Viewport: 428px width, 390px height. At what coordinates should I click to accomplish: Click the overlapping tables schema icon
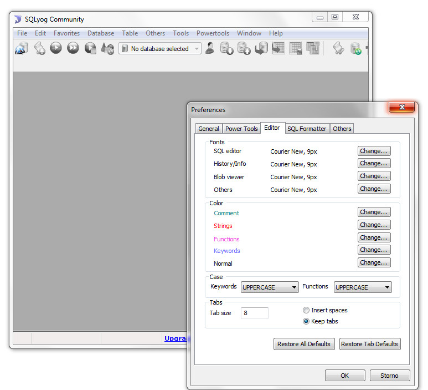click(313, 48)
